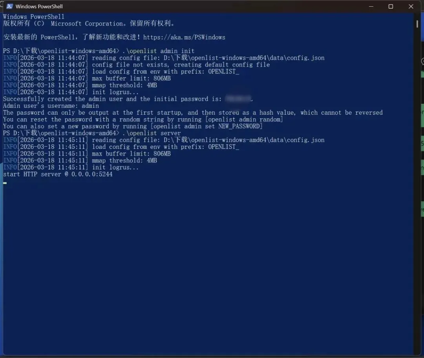
Task: Click 'Admin user's username: admin' line
Action: (51, 106)
